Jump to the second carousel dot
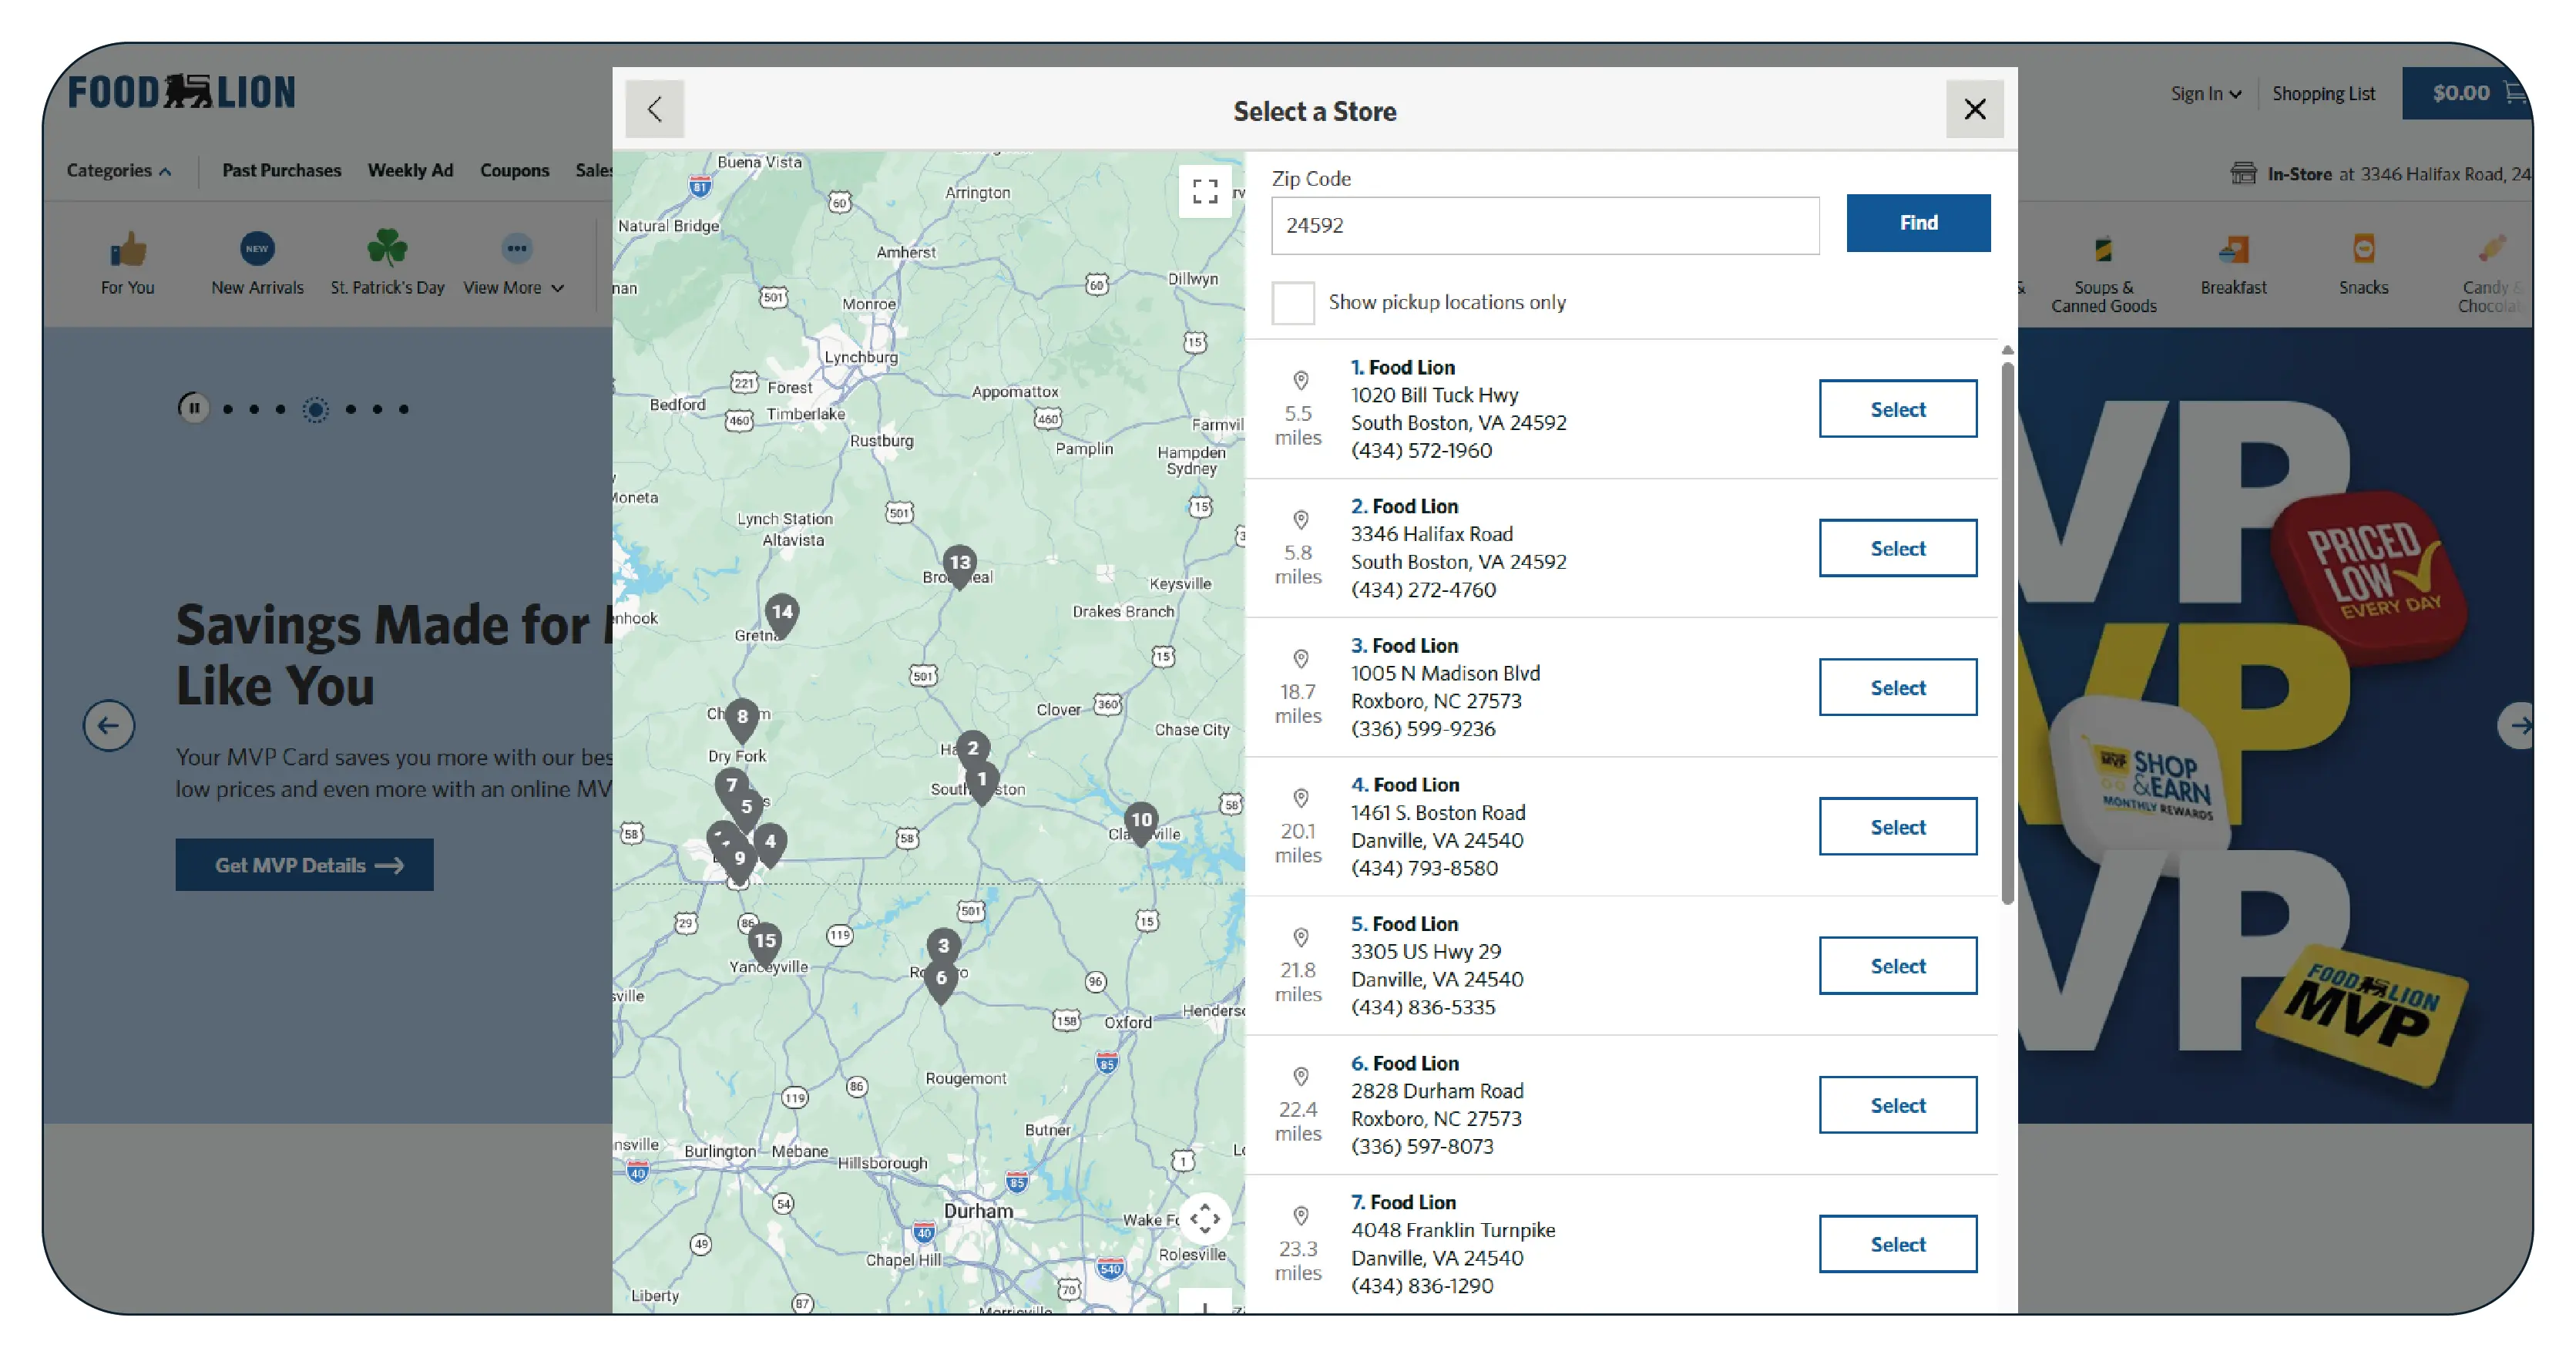Image resolution: width=2576 pixels, height=1358 pixels. pos(254,409)
